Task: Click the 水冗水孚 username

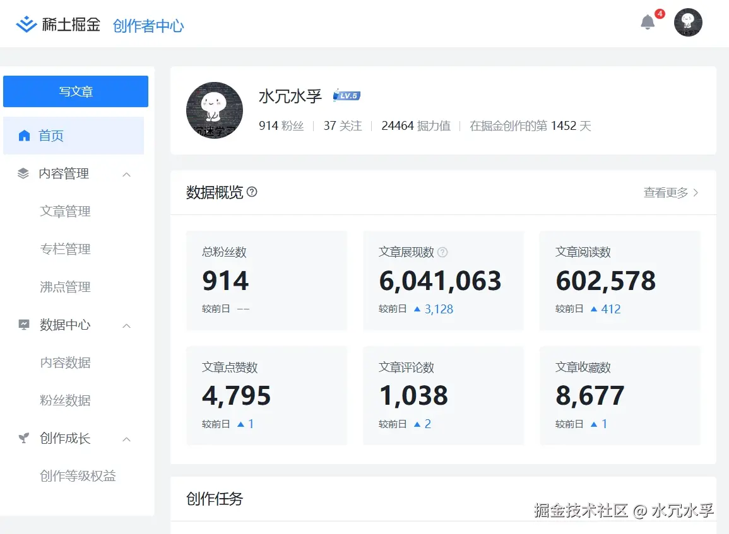Action: 290,96
